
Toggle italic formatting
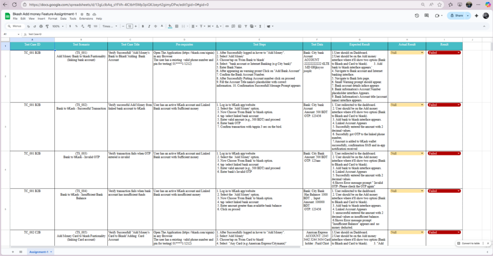(x=149, y=26)
